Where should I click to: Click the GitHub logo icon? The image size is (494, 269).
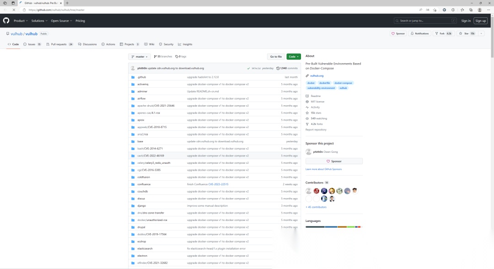pyautogui.click(x=6, y=21)
